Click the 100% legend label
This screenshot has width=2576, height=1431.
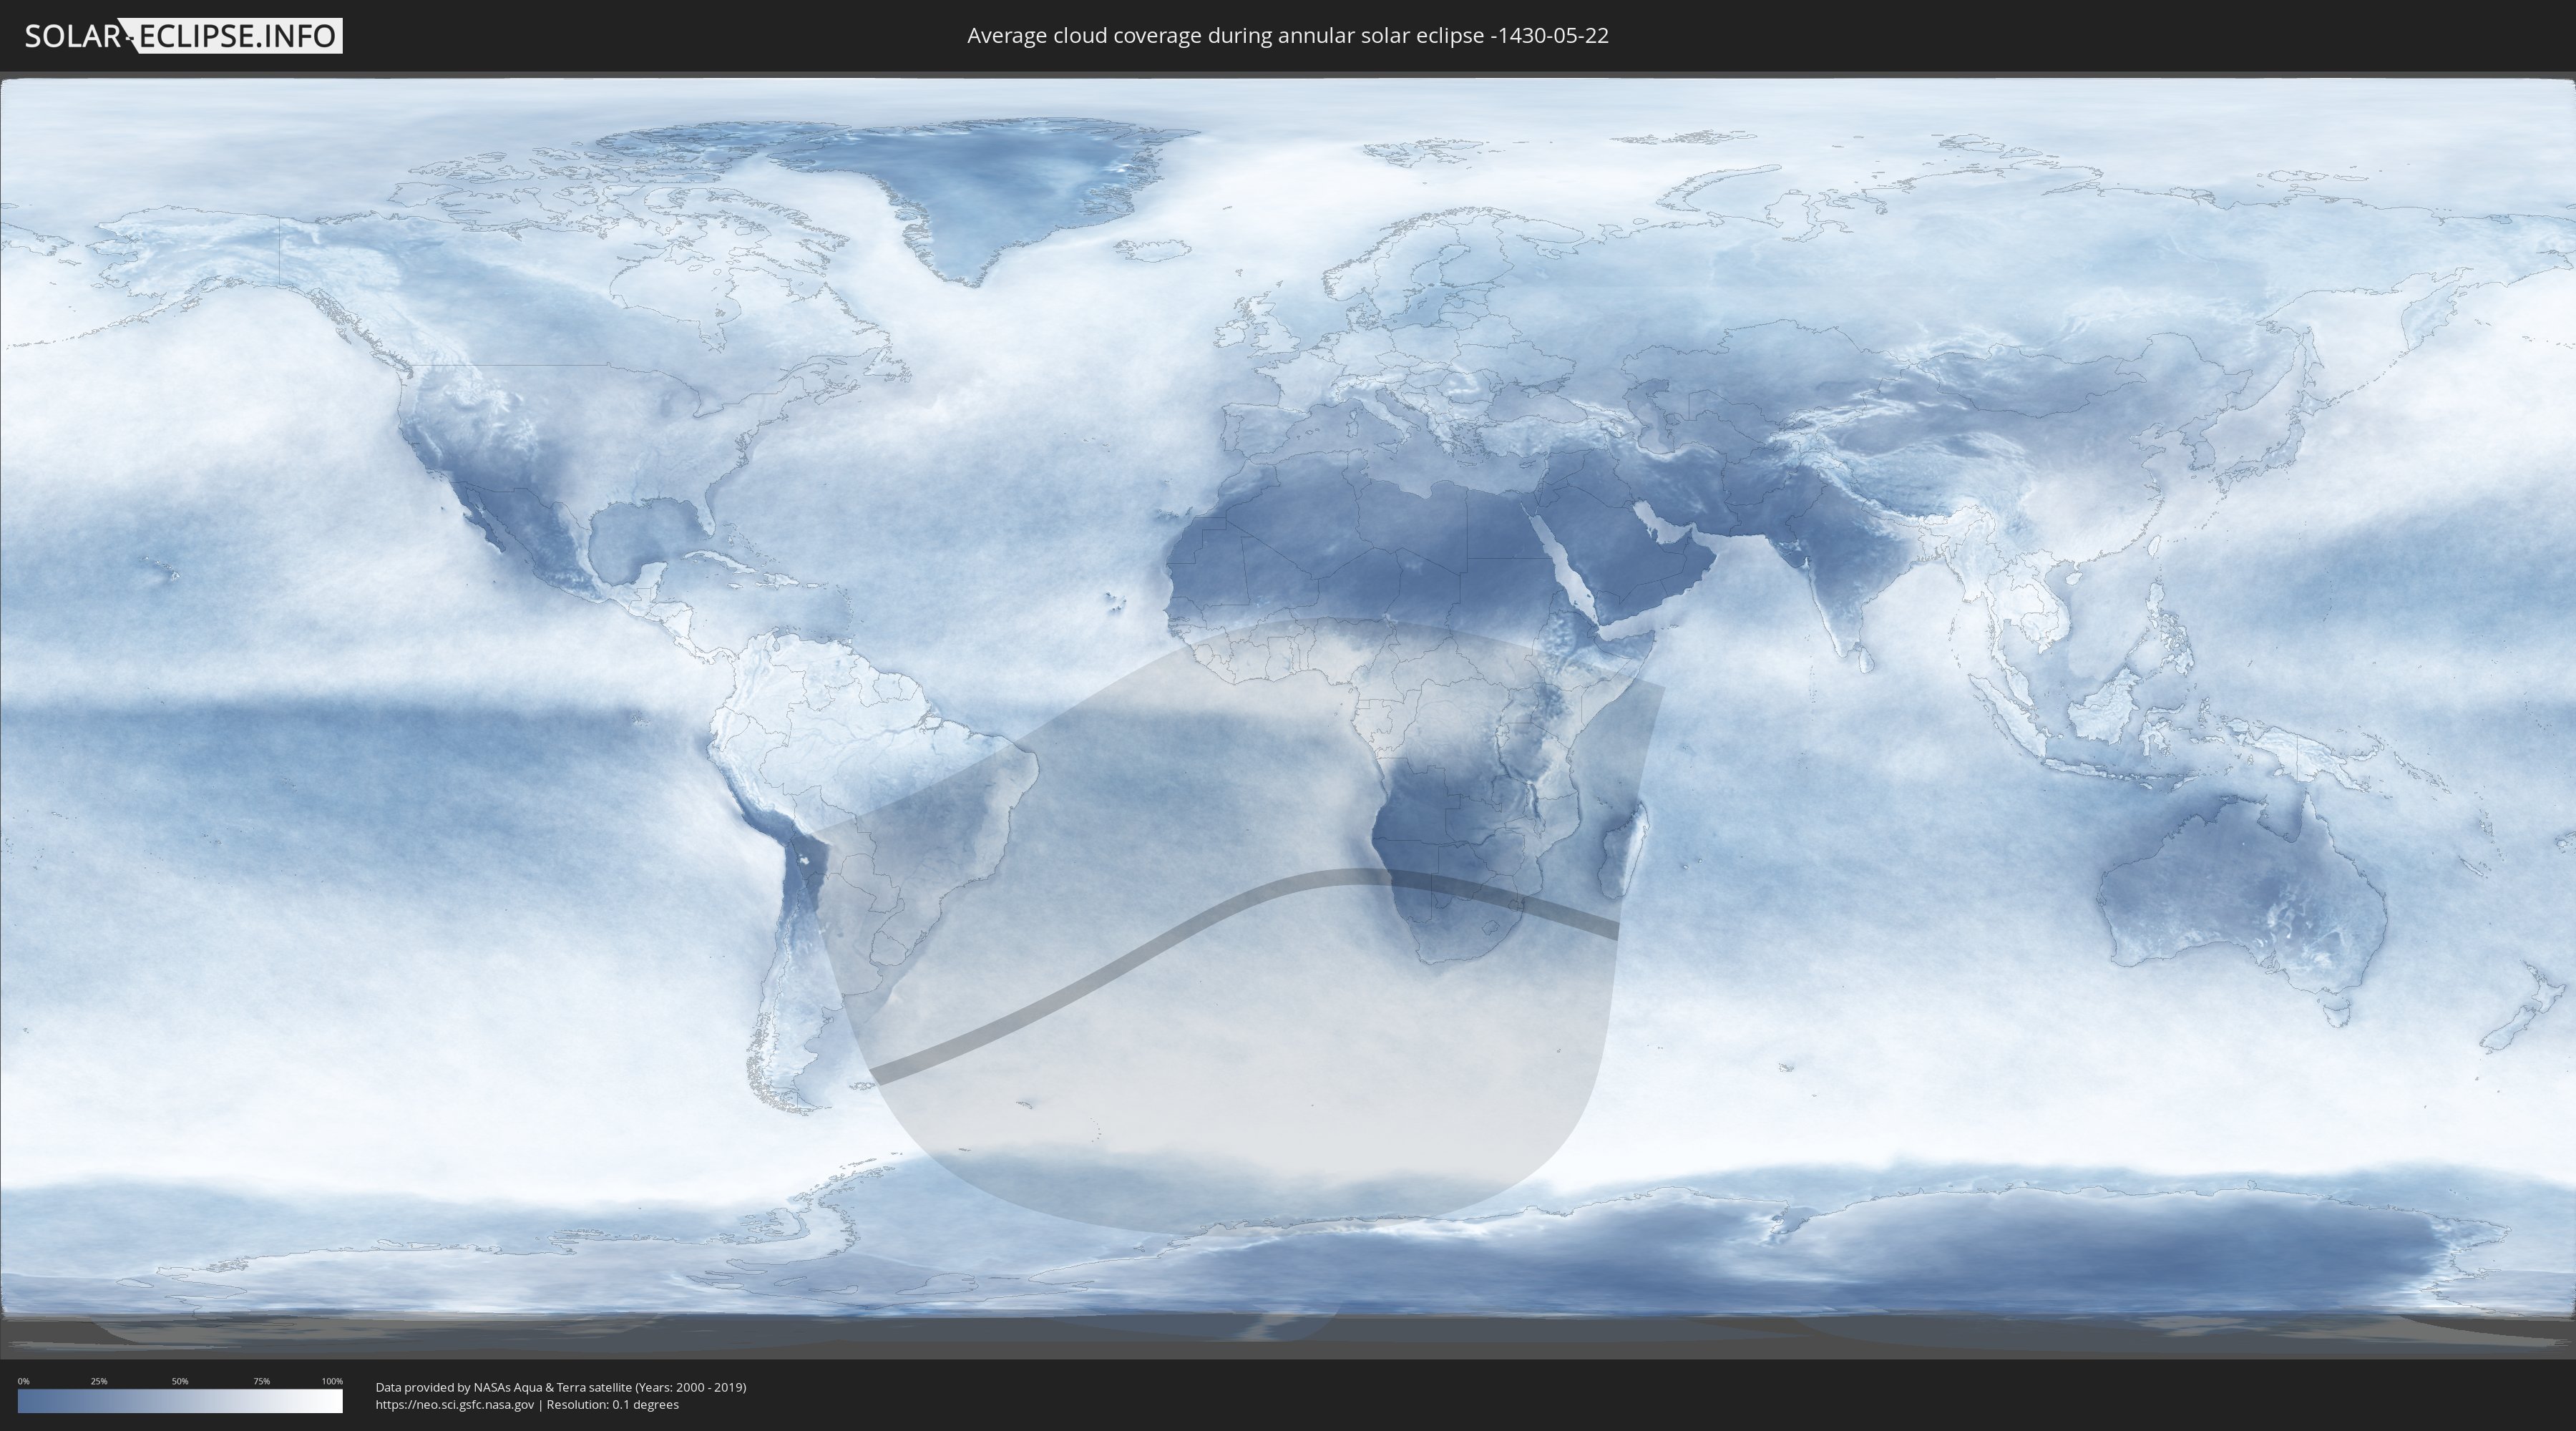(332, 1381)
